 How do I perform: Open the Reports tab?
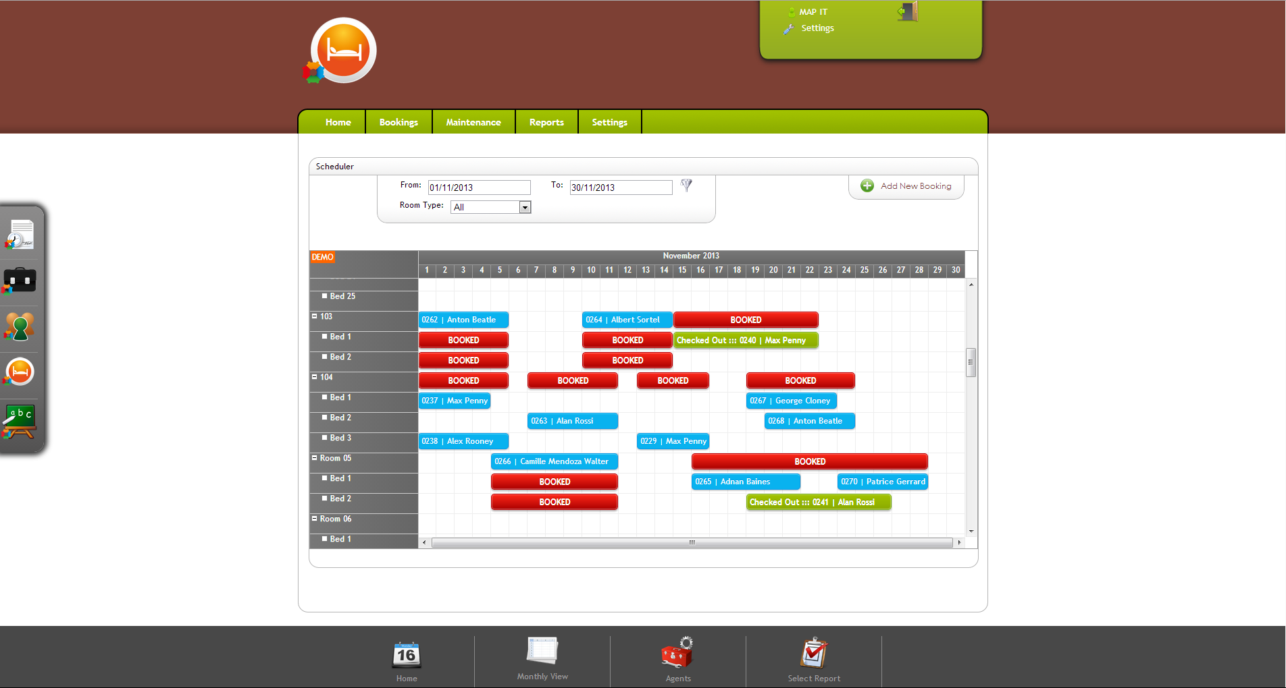point(546,122)
